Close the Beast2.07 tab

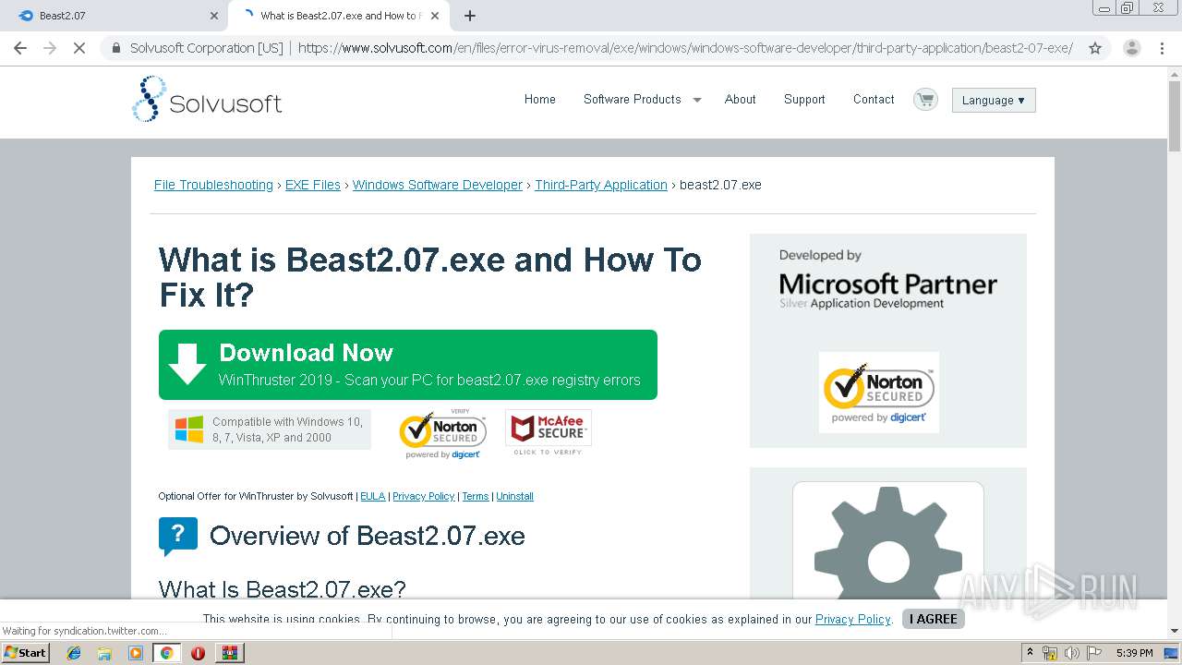coord(213,16)
